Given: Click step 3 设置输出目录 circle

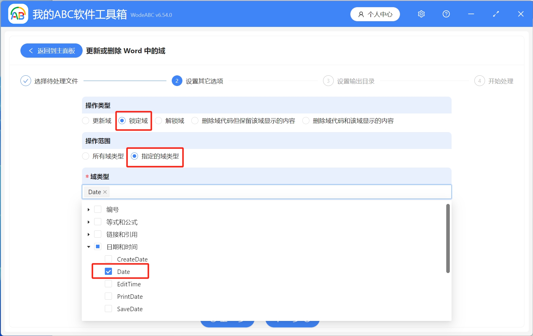Looking at the screenshot, I should (x=328, y=81).
